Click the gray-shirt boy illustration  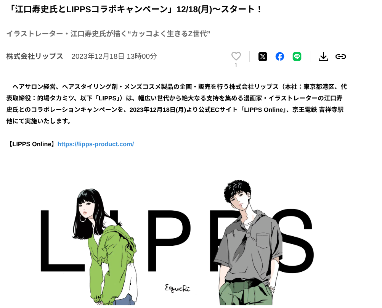248,243
